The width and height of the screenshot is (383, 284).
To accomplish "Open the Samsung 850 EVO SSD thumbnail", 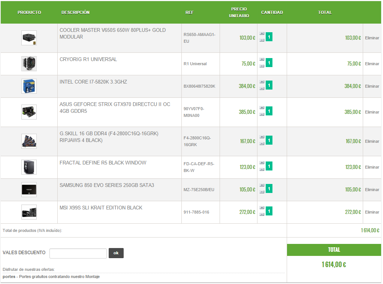I will [29, 190].
